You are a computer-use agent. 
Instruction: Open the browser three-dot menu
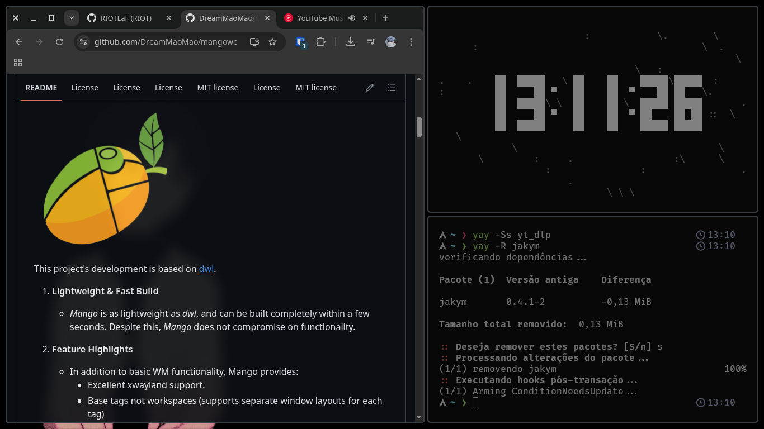click(411, 42)
